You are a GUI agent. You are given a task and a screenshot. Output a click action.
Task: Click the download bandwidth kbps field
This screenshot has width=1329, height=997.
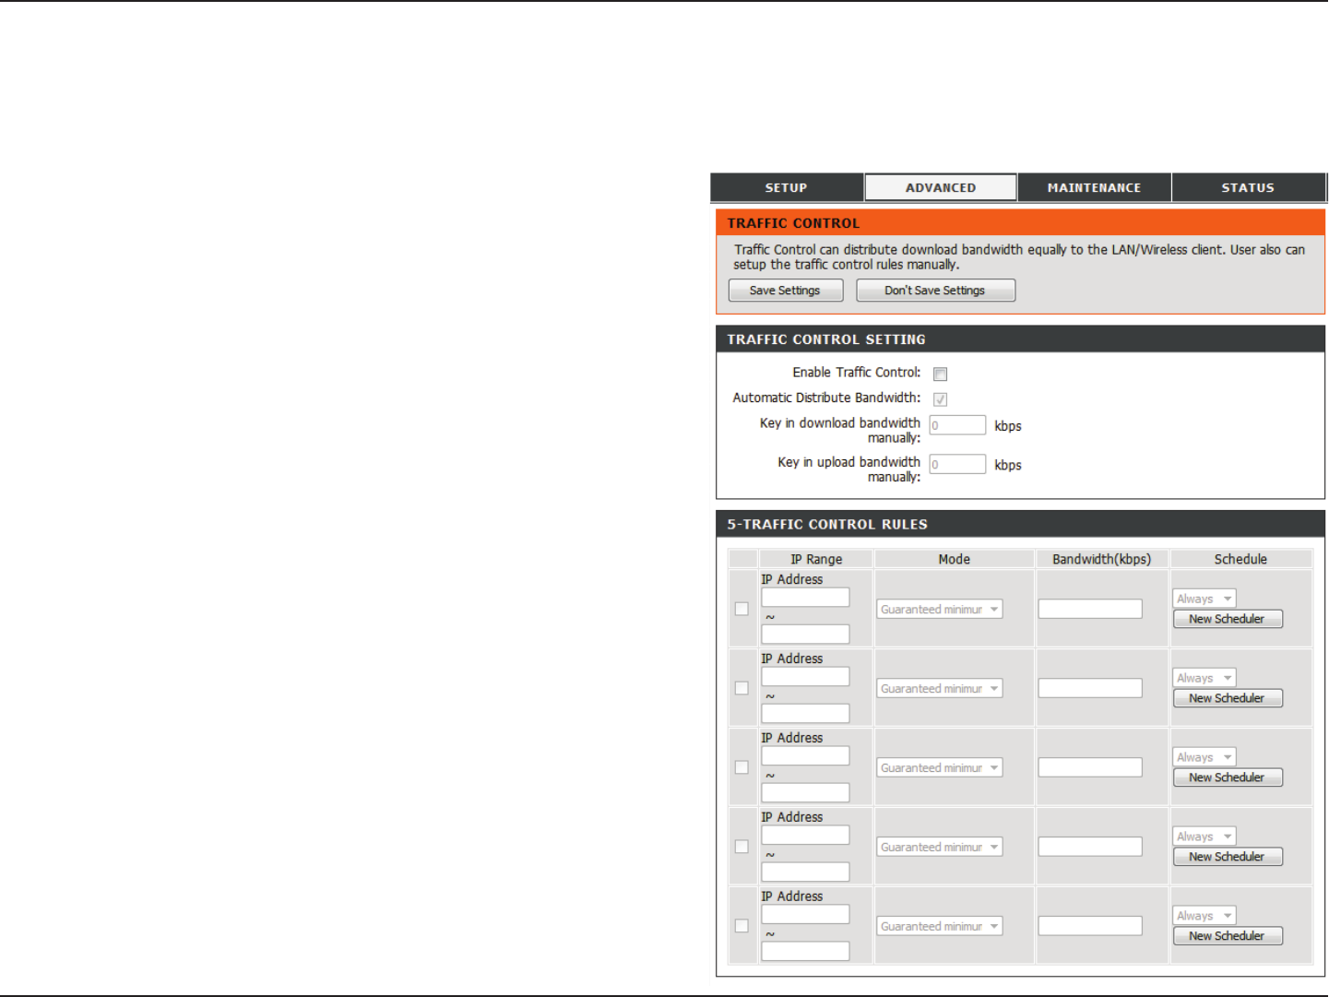957,425
